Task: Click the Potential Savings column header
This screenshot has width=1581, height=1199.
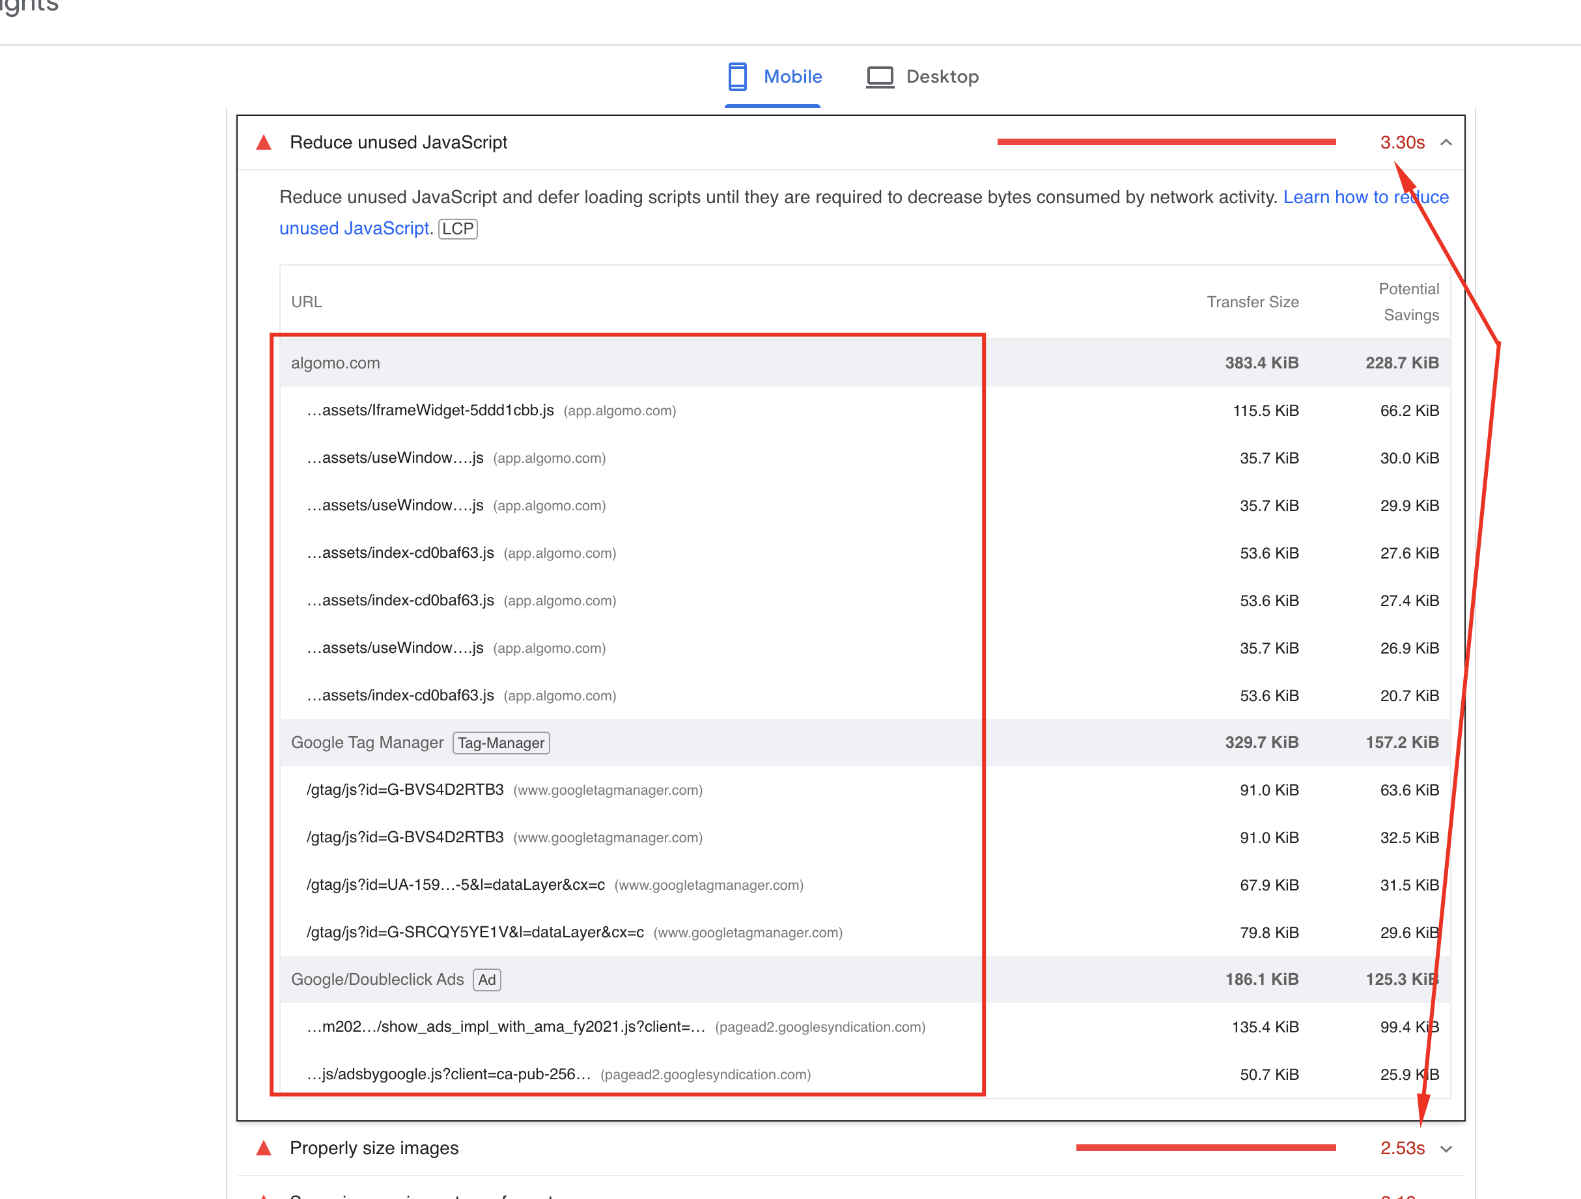Action: point(1408,301)
